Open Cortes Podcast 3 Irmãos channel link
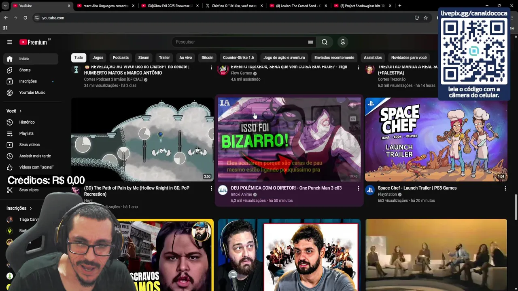Image resolution: width=518 pixels, height=291 pixels. (x=113, y=80)
